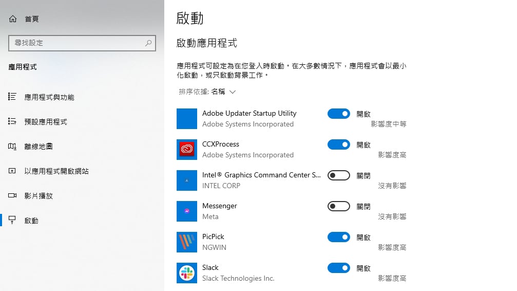Image resolution: width=517 pixels, height=291 pixels.
Task: Disable the Slack startup toggle
Action: 339,268
